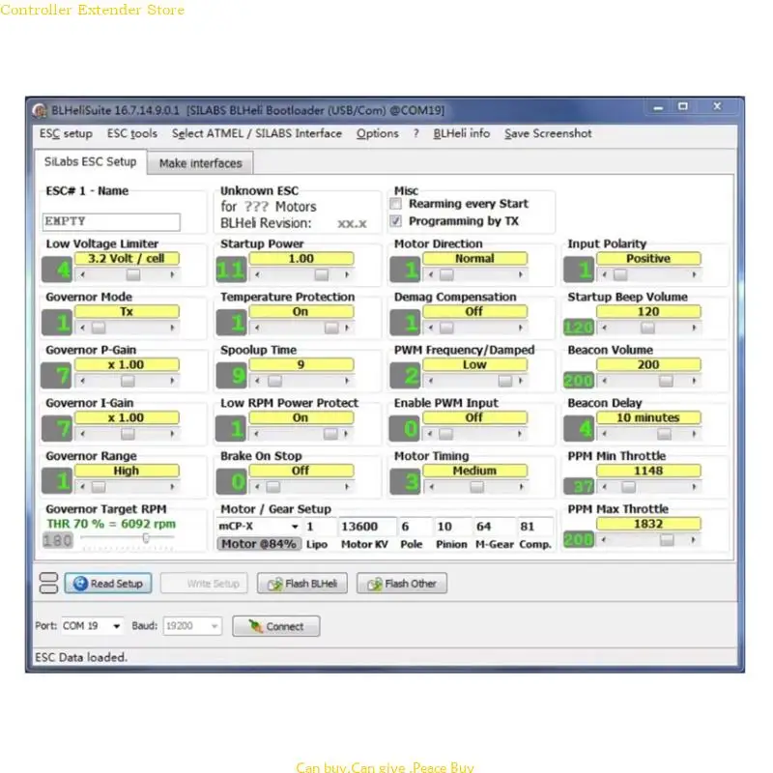Click left arrow of PPM Max Throttle slider
773x773 pixels.
point(604,540)
